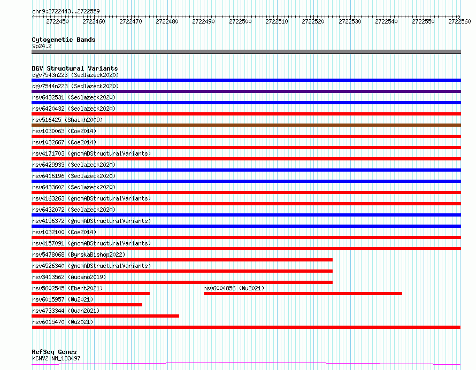Image resolution: width=476 pixels, height=370 pixels.
Task: Open the nsv6432072 (Sedlazeck2020) label
Action: click(74, 210)
